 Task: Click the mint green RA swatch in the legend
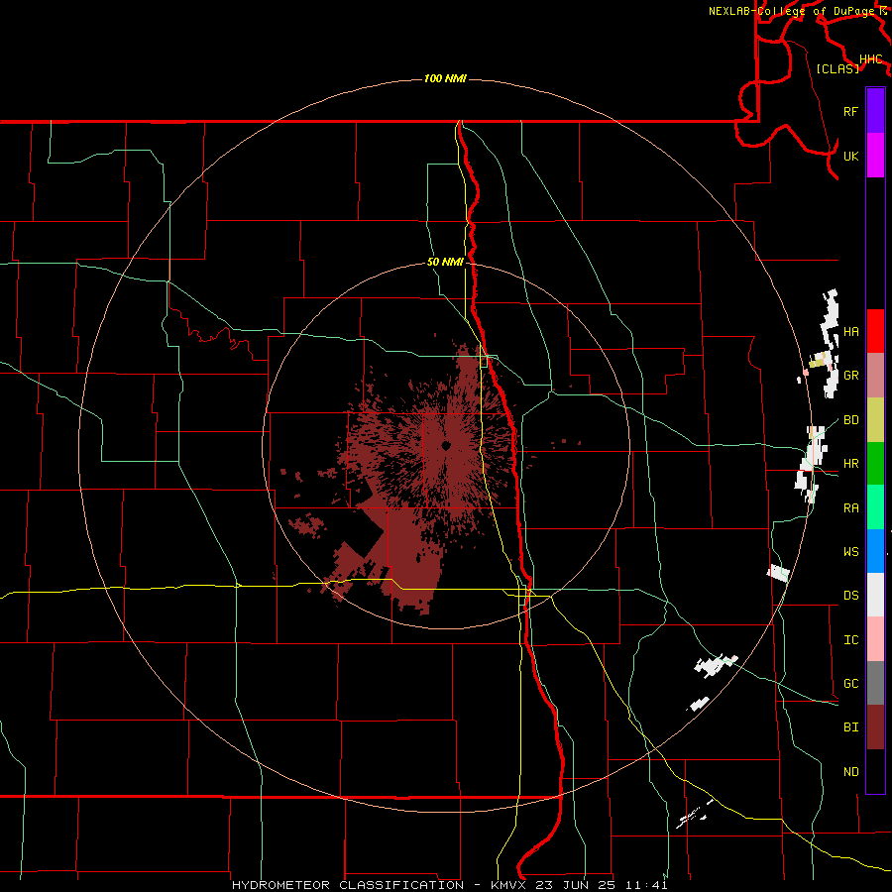point(875,507)
